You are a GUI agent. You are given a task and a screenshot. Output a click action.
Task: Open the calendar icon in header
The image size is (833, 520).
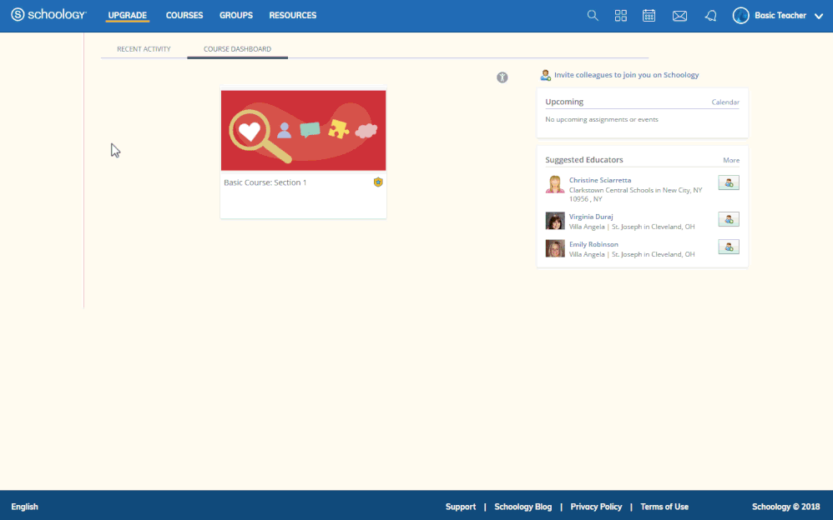649,15
